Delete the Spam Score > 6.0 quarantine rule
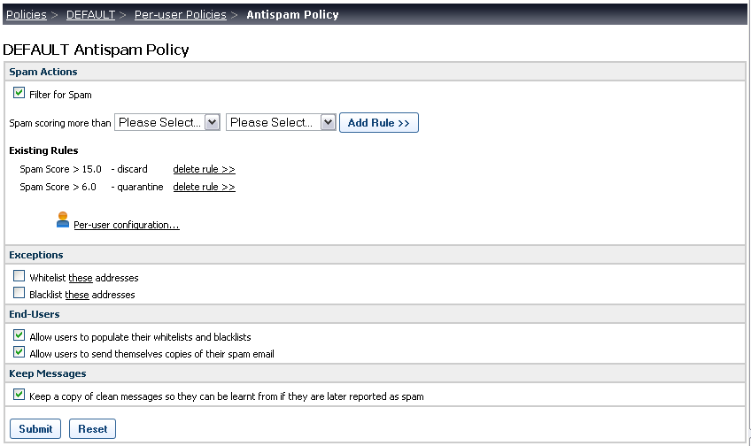Image resolution: width=751 pixels, height=446 pixels. 204,187
